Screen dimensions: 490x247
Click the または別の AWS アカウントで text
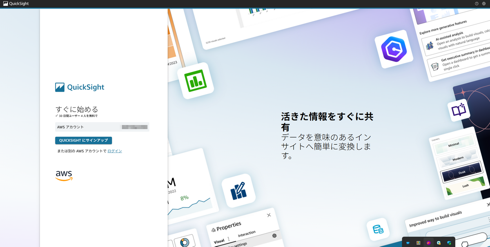[82, 151]
